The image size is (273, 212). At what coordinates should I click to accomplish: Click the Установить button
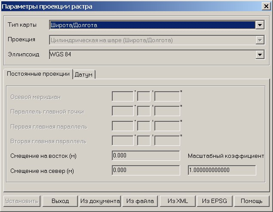pyautogui.click(x=22, y=201)
